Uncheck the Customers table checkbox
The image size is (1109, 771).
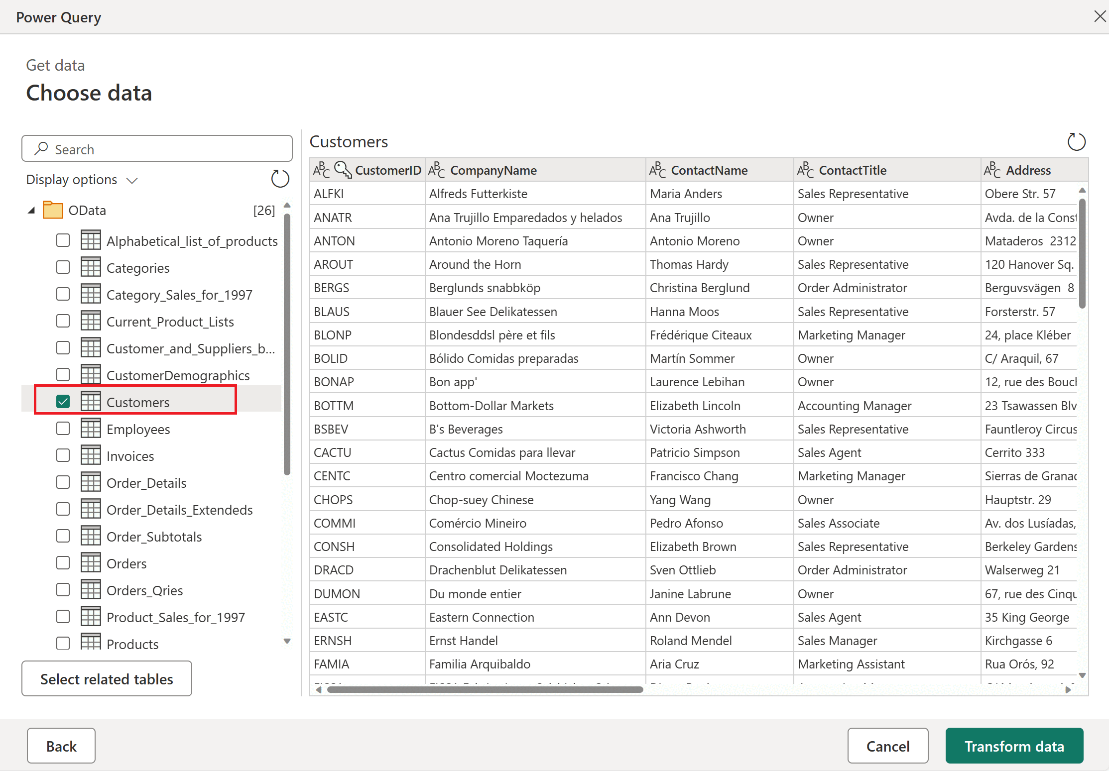[x=63, y=402]
